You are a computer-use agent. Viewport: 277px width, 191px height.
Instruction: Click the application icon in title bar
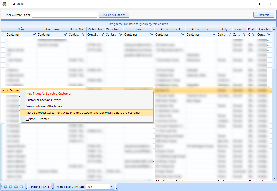(5, 4)
